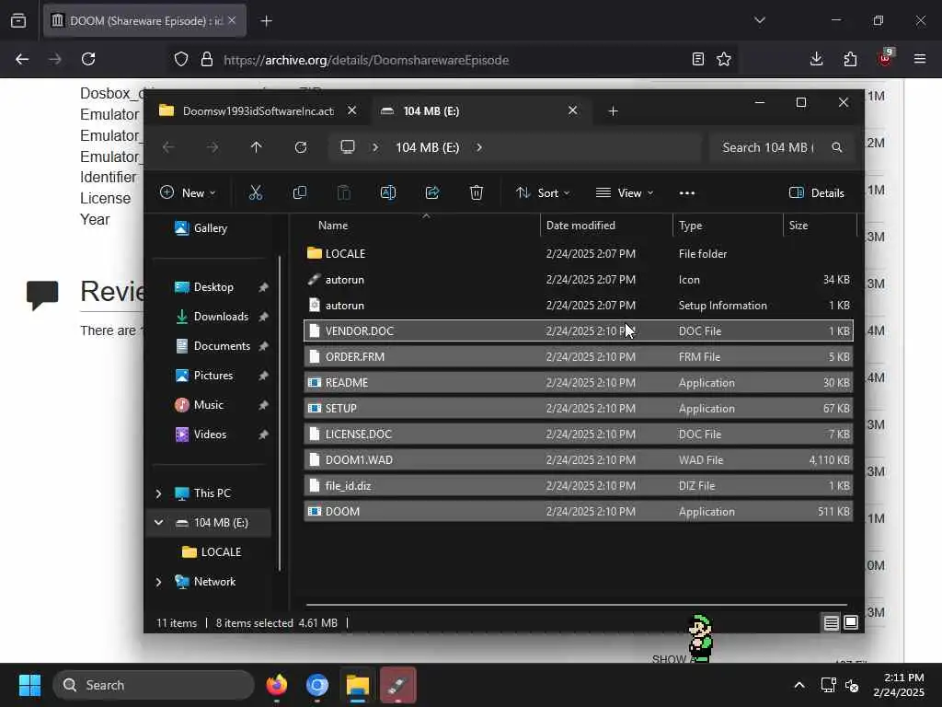Click the Explorer Forward arrow
The width and height of the screenshot is (942, 707).
tap(213, 147)
